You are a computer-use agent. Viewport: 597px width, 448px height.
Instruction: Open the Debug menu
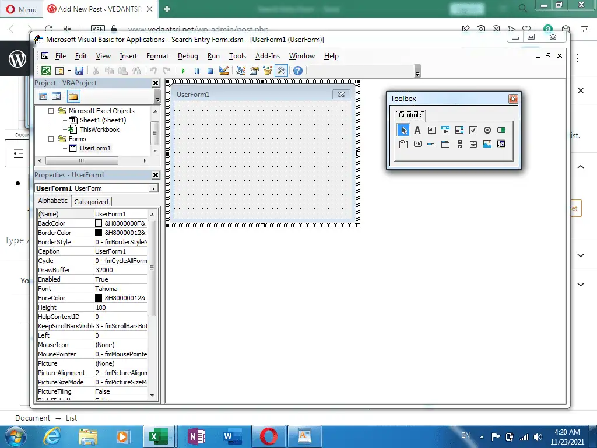188,56
